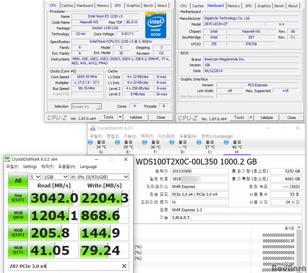This screenshot has width=308, height=273.
Task: Click the total host writes value 6681 GB
Action: tap(286, 179)
